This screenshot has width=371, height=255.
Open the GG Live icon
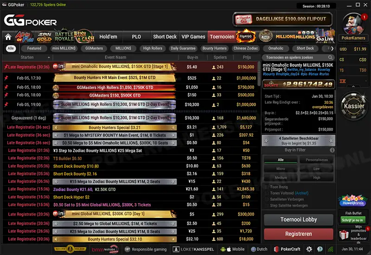coord(326,36)
